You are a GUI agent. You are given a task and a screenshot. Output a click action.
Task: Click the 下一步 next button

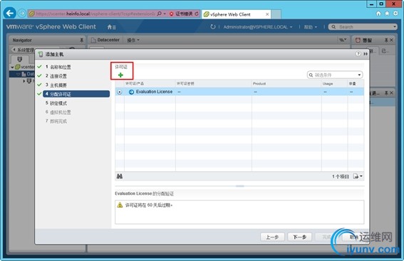click(x=299, y=237)
